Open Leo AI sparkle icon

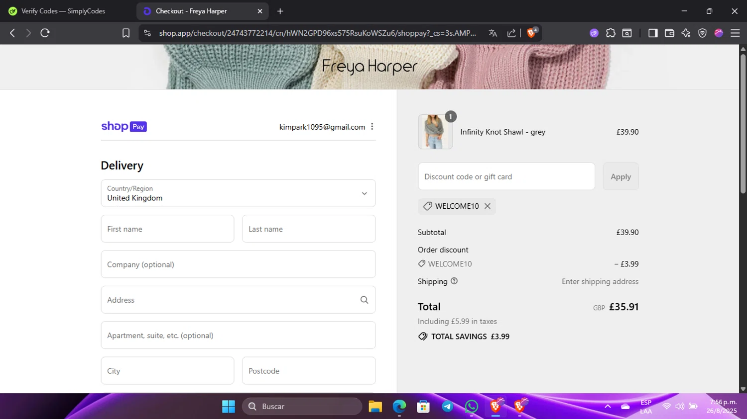686,33
